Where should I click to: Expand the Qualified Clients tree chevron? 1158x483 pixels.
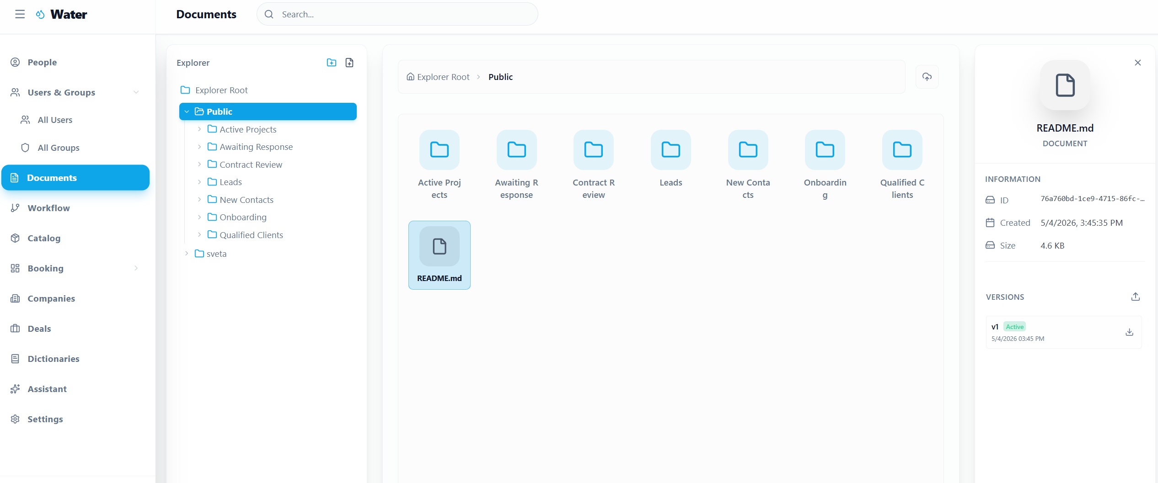pos(199,235)
